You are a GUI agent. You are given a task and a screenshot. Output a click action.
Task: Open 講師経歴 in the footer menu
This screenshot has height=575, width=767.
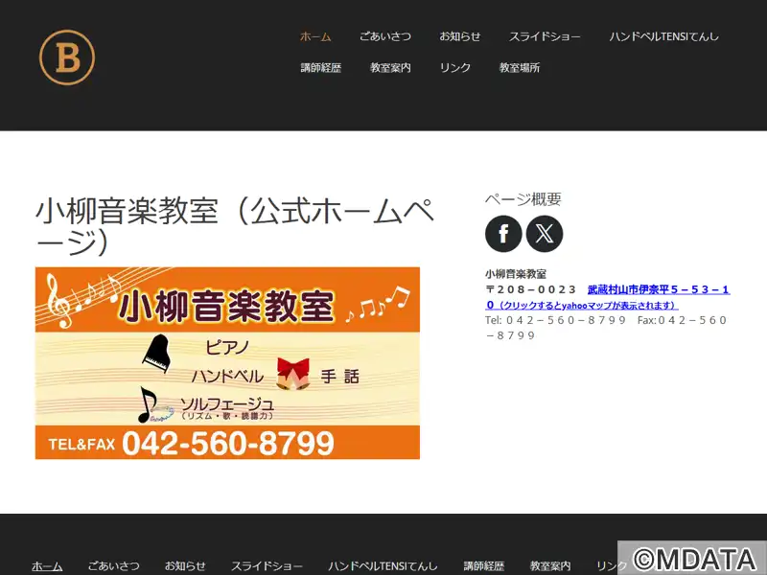click(x=484, y=565)
